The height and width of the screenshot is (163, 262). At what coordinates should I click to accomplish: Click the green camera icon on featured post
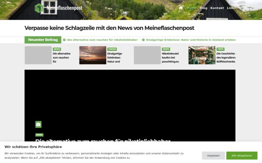point(38,124)
